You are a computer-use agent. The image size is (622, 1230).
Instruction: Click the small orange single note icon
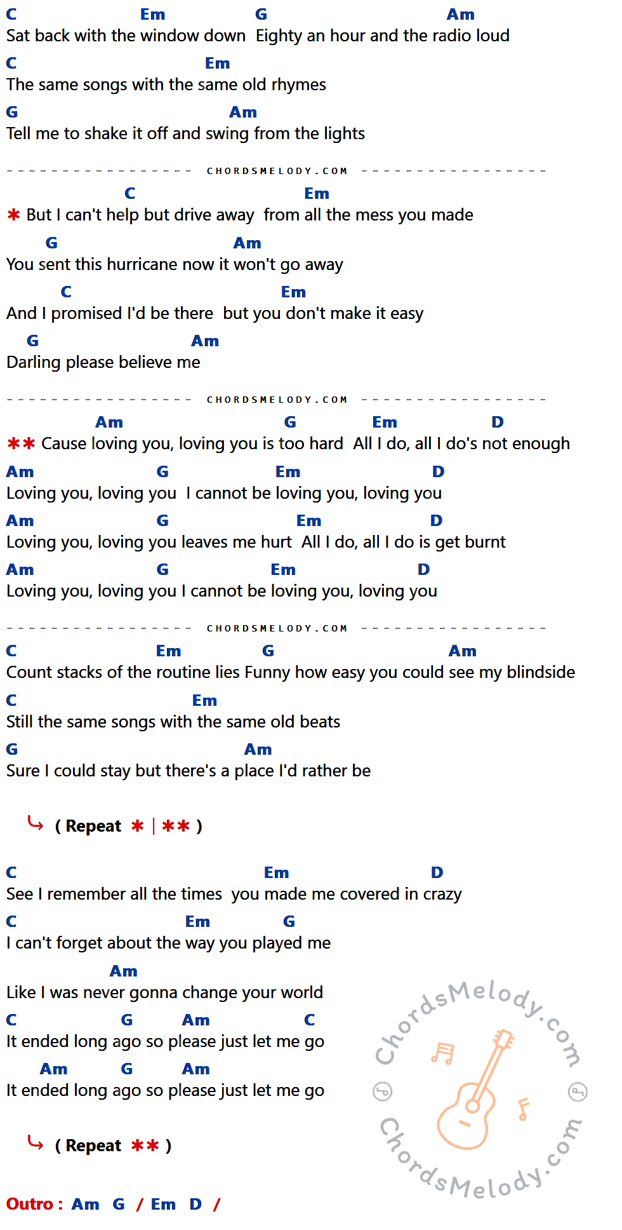pos(523,1109)
